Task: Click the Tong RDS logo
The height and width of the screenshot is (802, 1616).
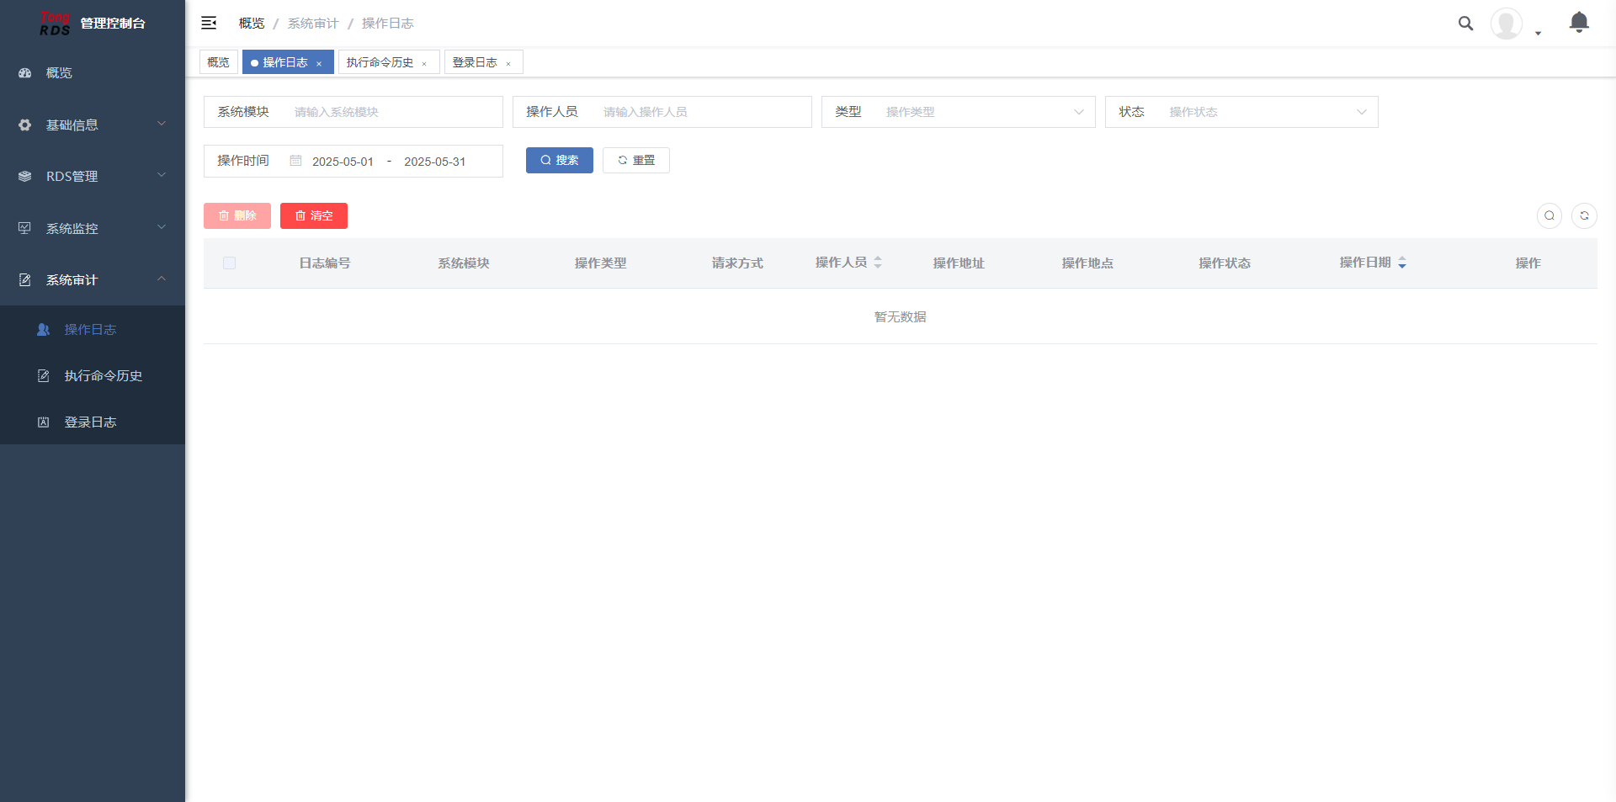Action: click(55, 24)
